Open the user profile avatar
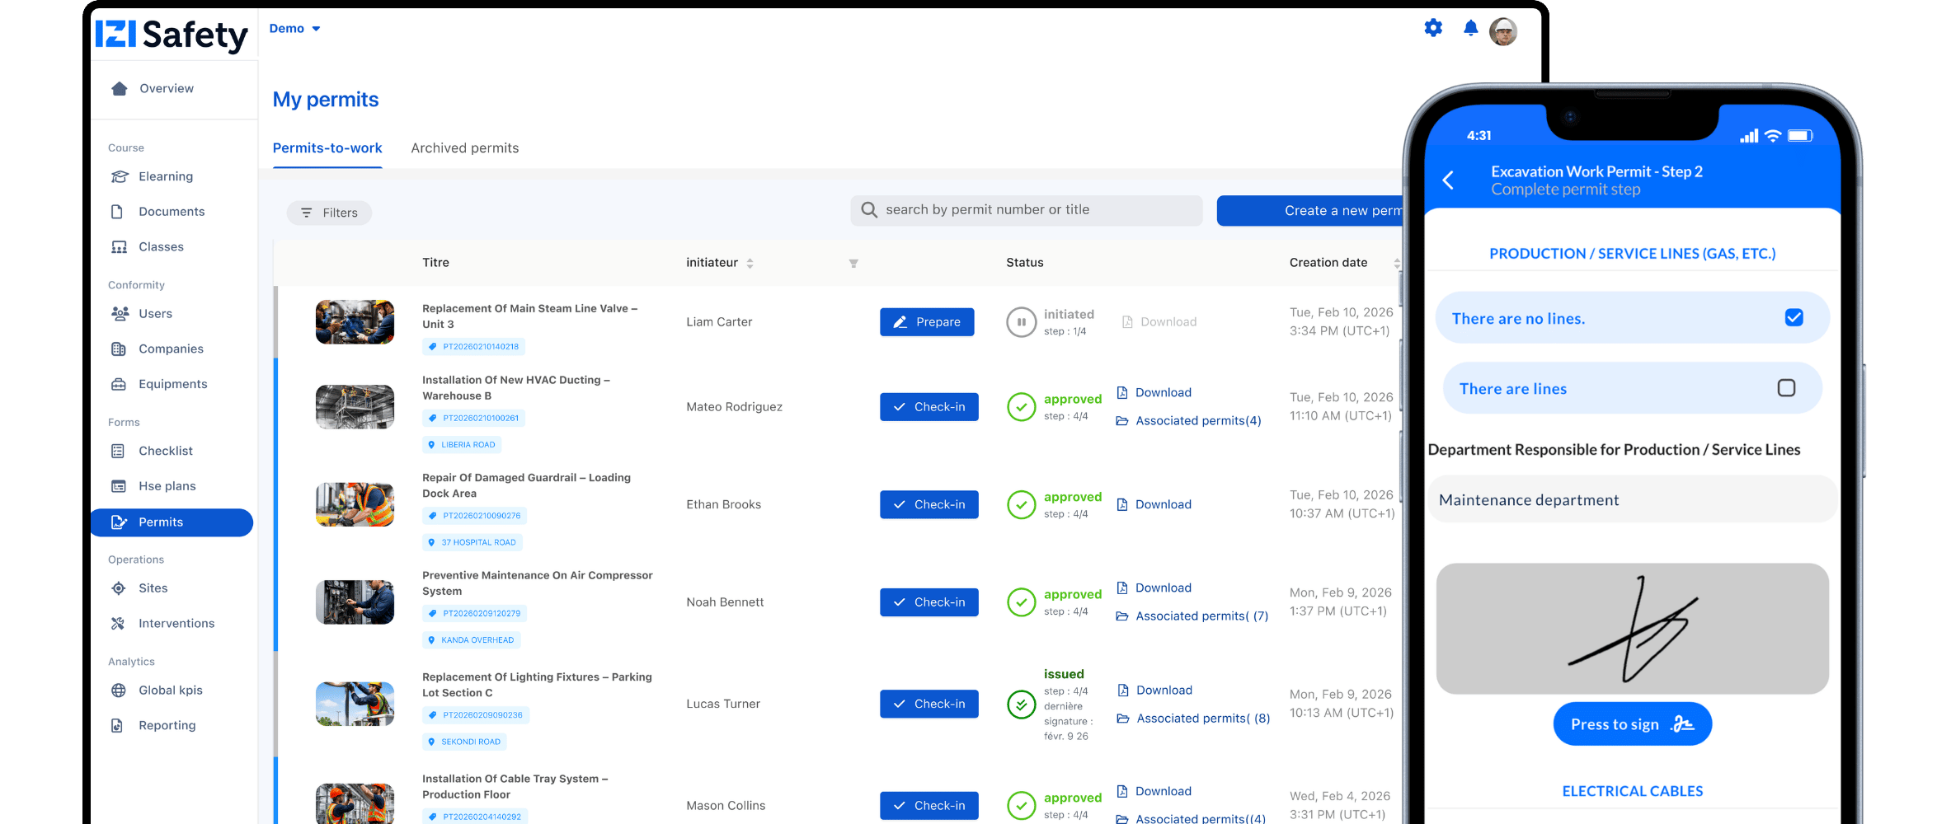The image size is (1951, 824). (x=1503, y=32)
